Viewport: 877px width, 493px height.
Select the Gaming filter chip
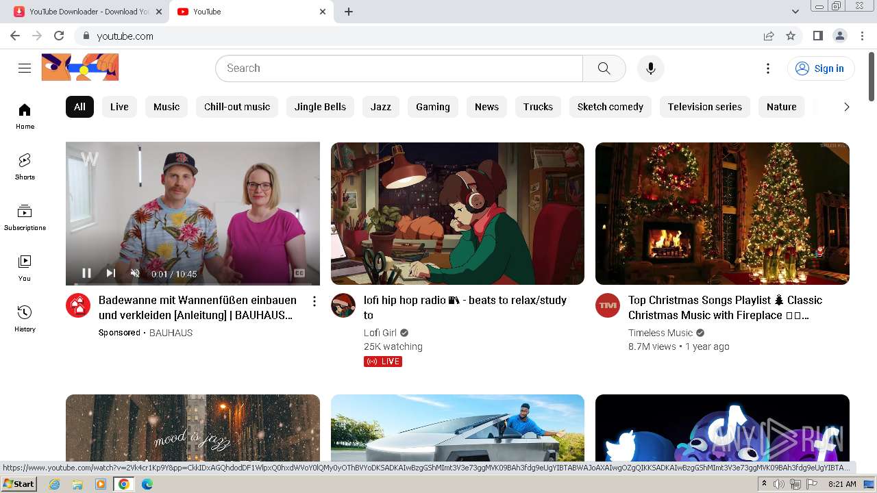[433, 106]
